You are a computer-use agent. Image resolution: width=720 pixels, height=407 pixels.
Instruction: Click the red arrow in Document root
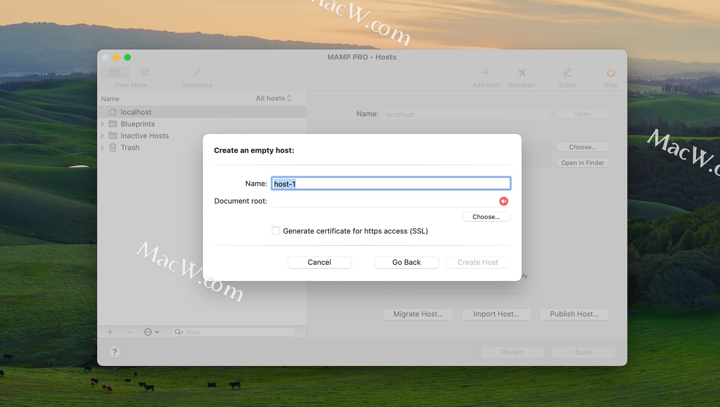click(x=504, y=201)
